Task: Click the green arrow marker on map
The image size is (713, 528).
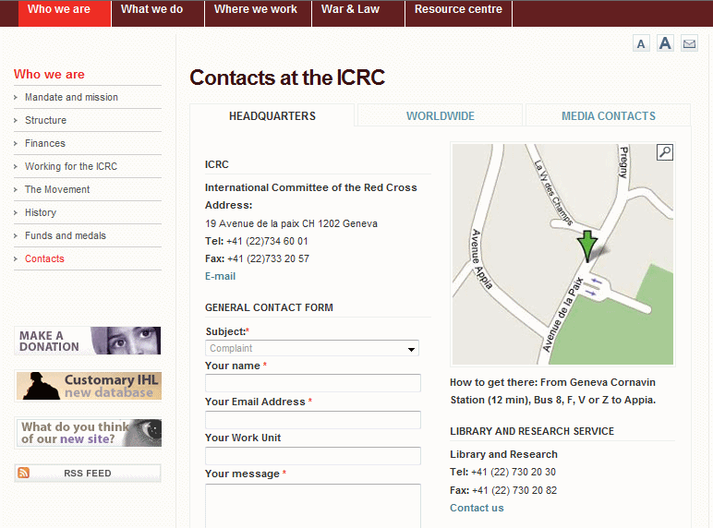Action: pos(587,246)
